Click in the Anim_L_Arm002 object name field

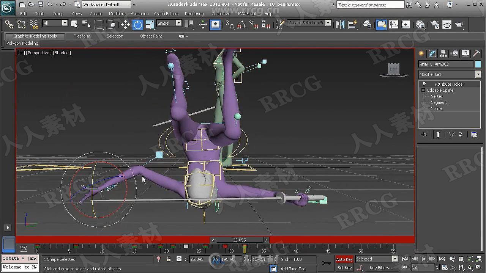click(446, 64)
